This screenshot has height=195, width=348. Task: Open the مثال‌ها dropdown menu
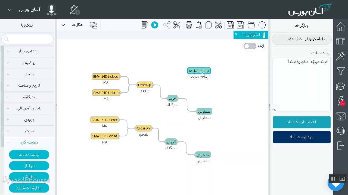(71, 25)
